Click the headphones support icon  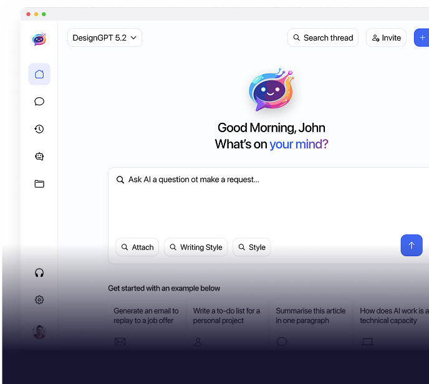39,272
